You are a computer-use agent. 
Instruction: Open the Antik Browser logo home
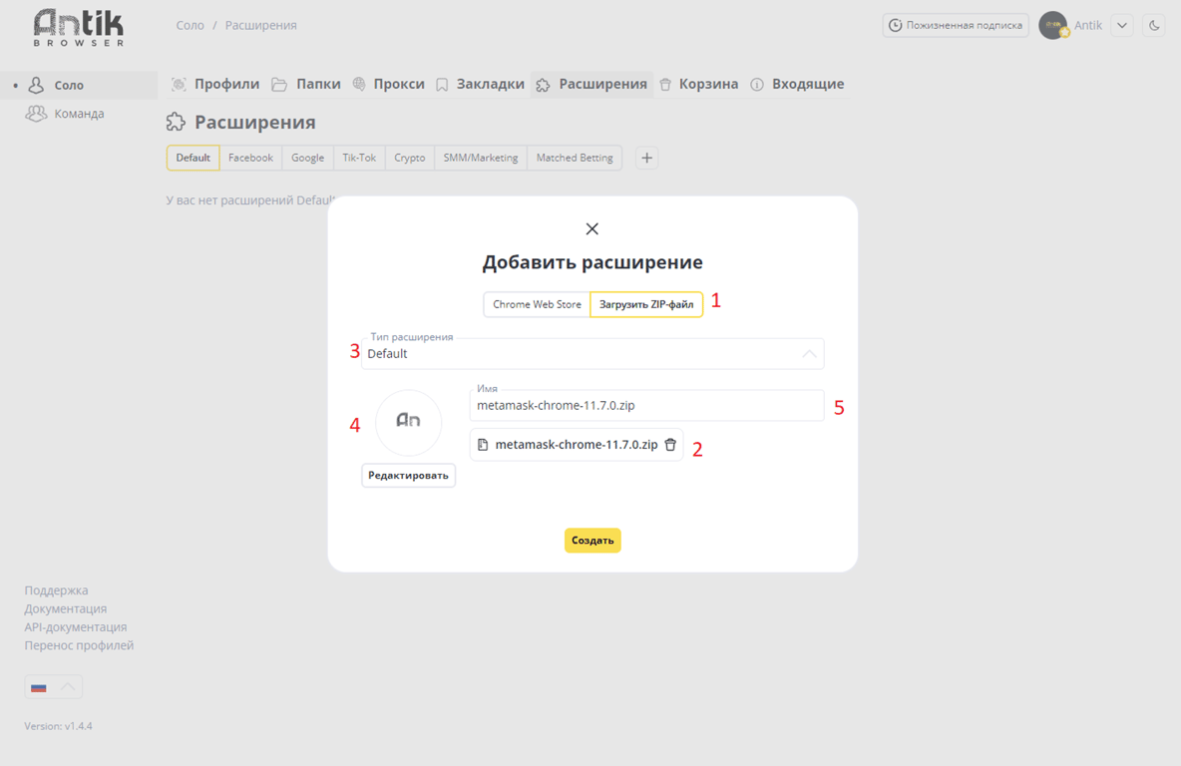coord(79,28)
